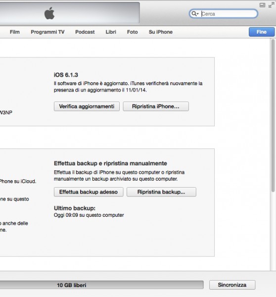This screenshot has width=276, height=297.
Task: Open the Su iPhone tab
Action: click(x=161, y=32)
